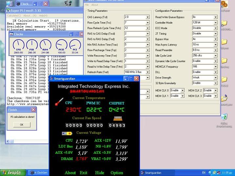
Task: Click Exit in Smartguardian
Action: [84, 173]
